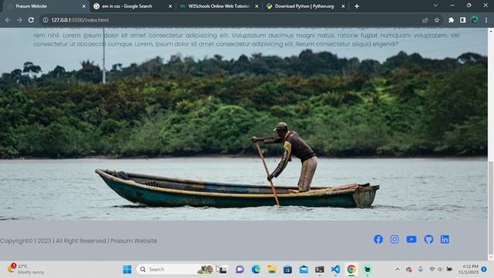Close the W3Schools tab
This screenshot has width=494, height=278.
(x=257, y=6)
